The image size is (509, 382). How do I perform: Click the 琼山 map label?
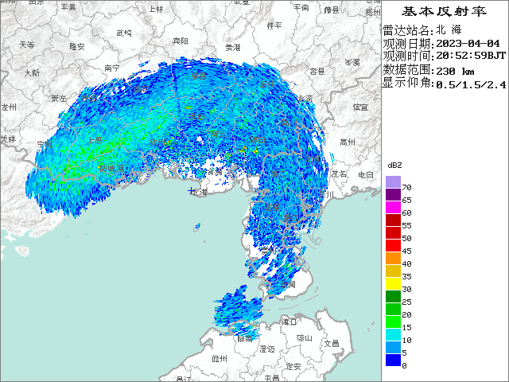pos(305,338)
